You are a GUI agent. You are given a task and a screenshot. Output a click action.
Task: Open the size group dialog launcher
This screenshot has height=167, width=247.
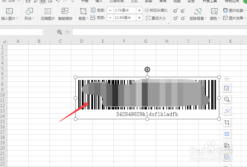pyautogui.click(x=168, y=23)
